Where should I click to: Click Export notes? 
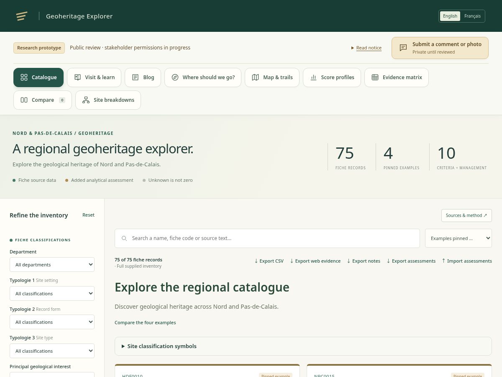coord(364,261)
